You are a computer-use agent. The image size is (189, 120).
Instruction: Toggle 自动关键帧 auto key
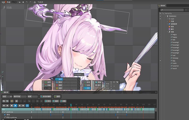coord(46,96)
